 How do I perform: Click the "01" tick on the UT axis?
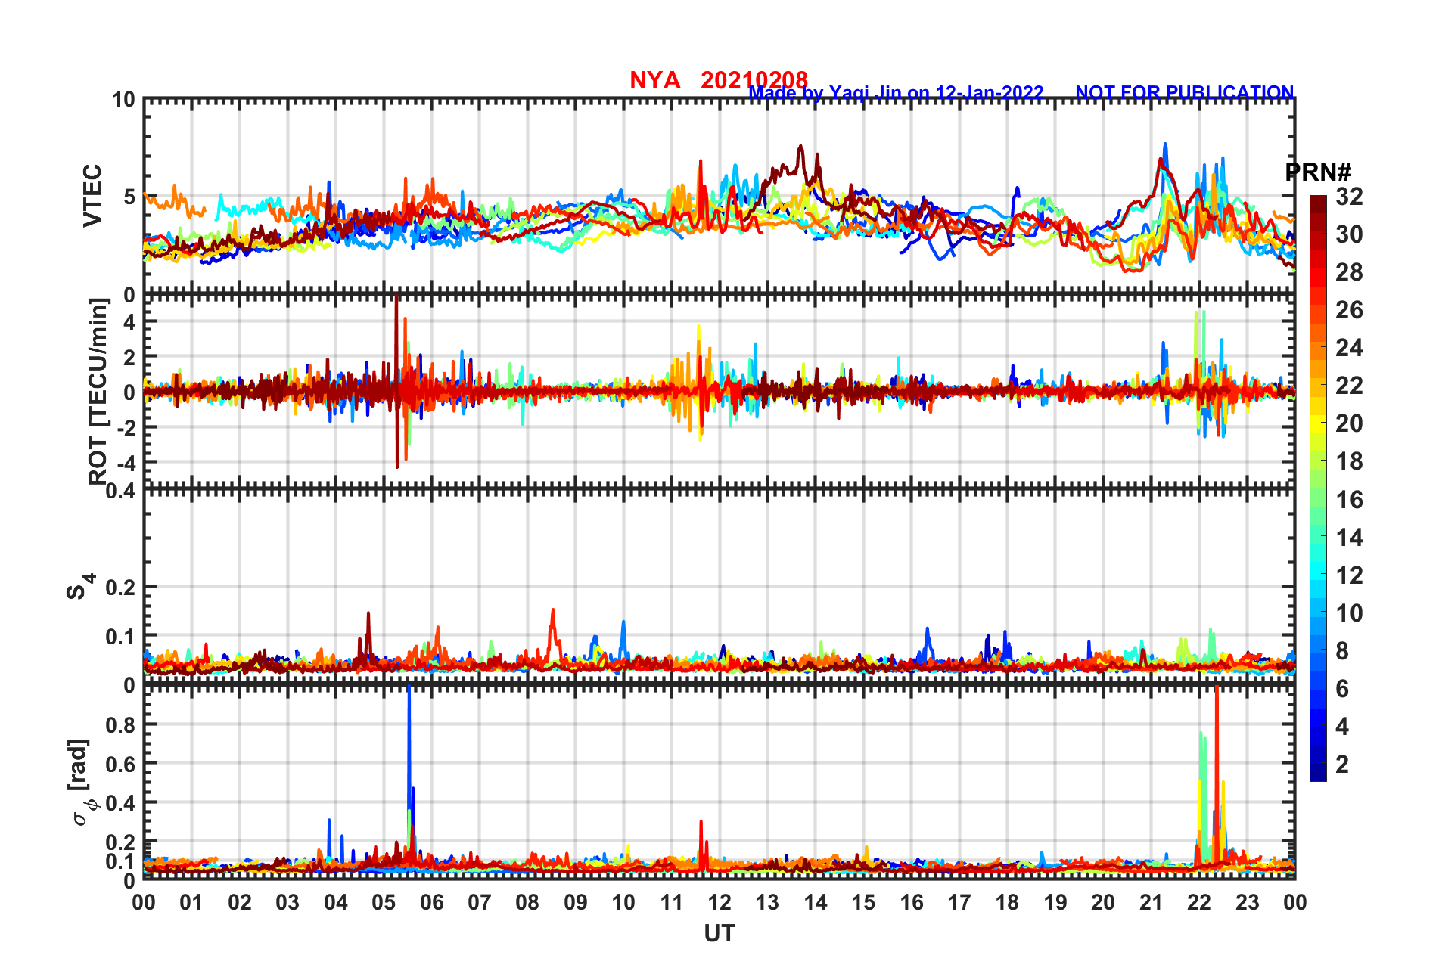pyautogui.click(x=191, y=902)
